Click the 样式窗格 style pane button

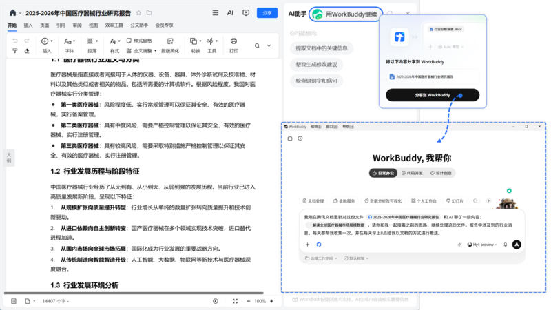point(139,41)
